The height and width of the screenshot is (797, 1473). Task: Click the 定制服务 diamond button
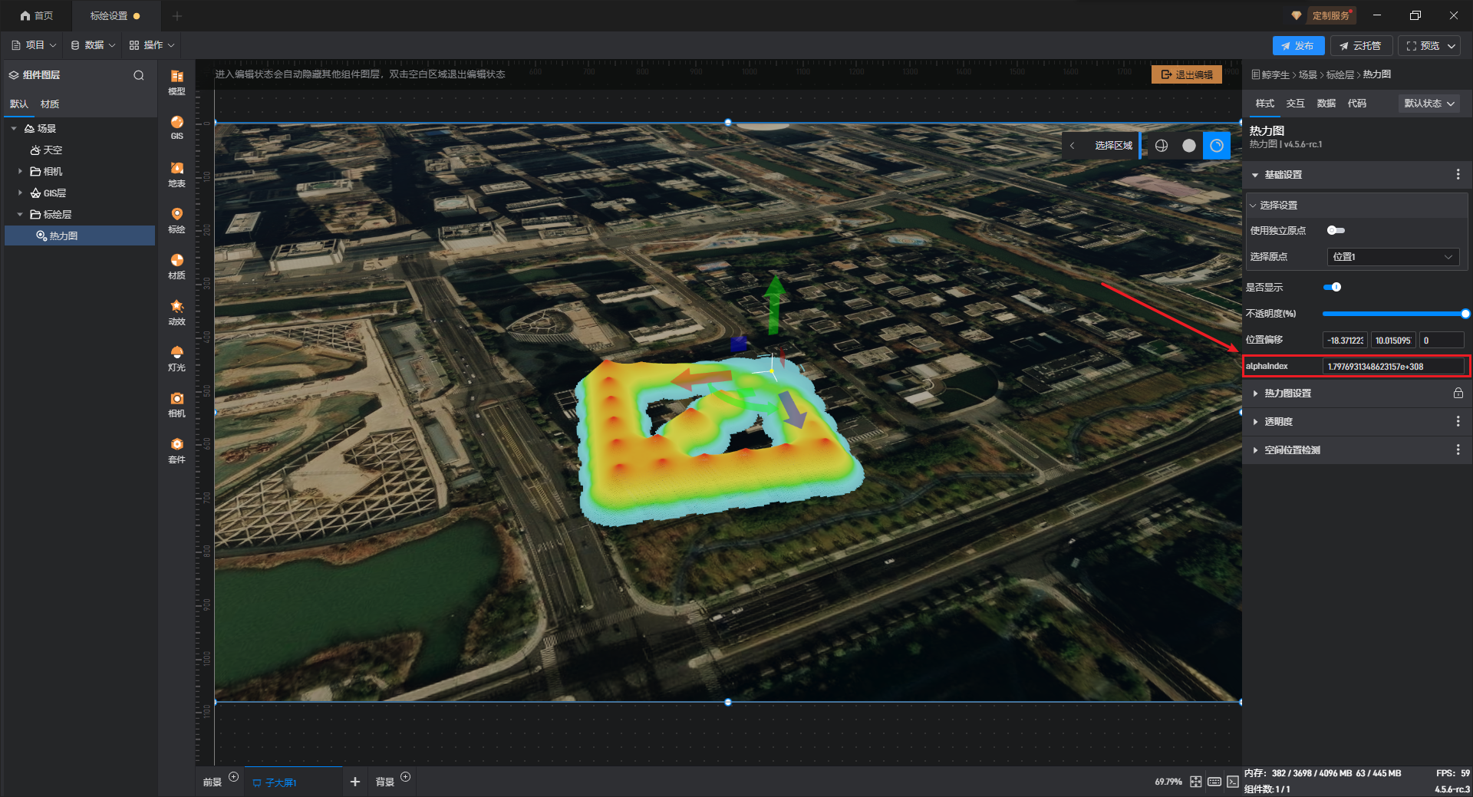click(x=1323, y=15)
